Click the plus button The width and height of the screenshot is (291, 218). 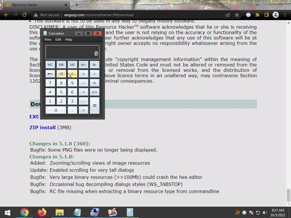click(x=84, y=110)
